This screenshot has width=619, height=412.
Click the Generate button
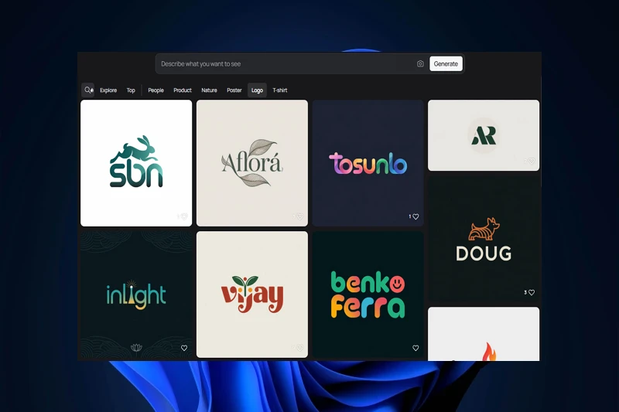click(446, 64)
